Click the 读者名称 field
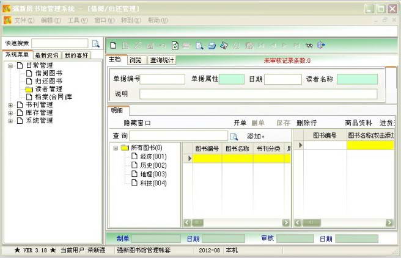 tap(357, 79)
